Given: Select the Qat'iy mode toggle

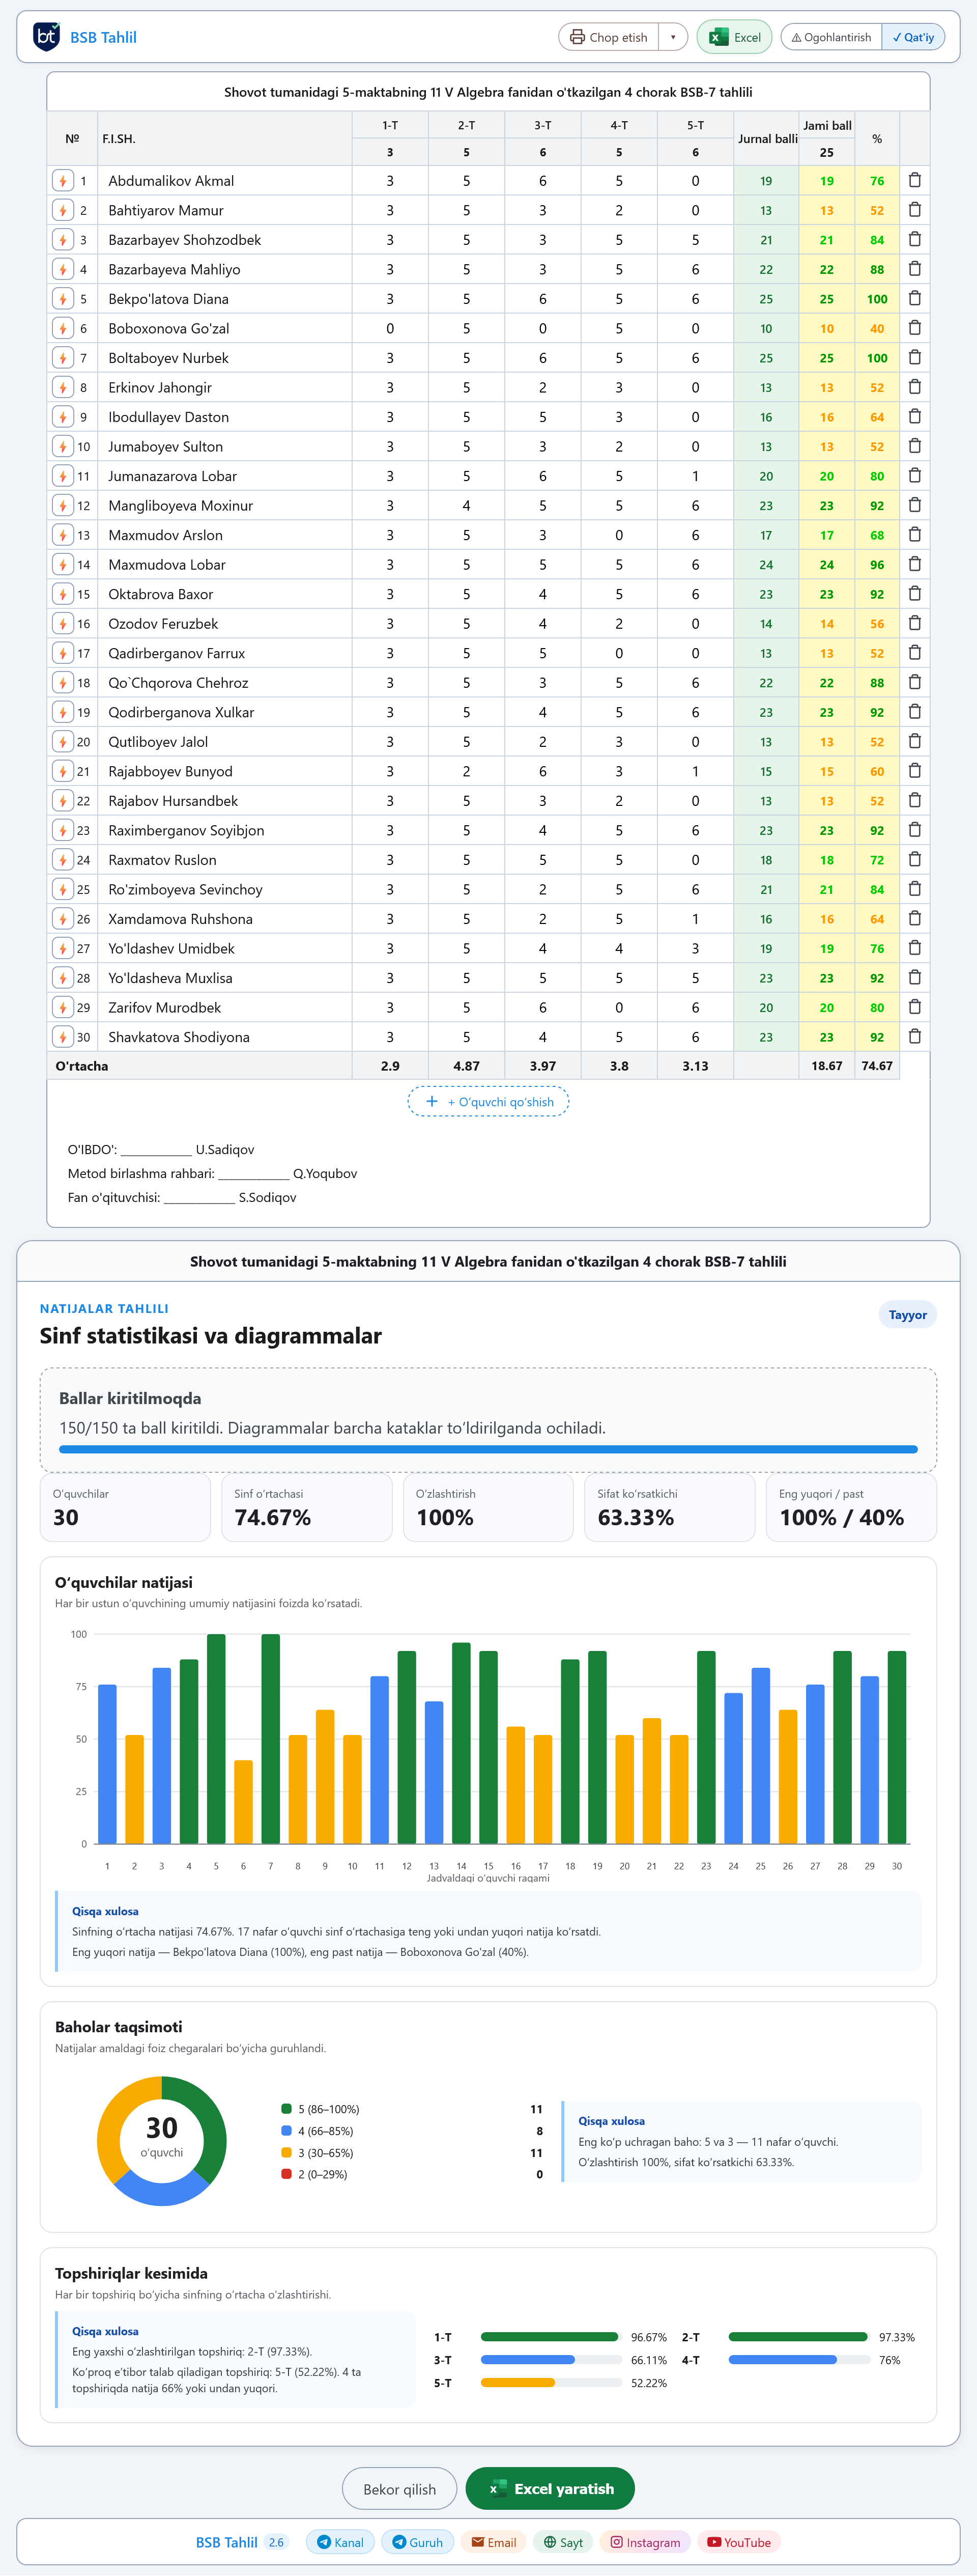Looking at the screenshot, I should point(913,37).
